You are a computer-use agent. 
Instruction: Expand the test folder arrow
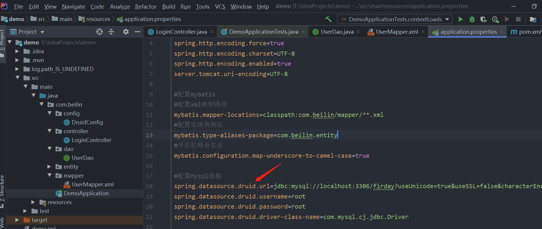point(25,211)
